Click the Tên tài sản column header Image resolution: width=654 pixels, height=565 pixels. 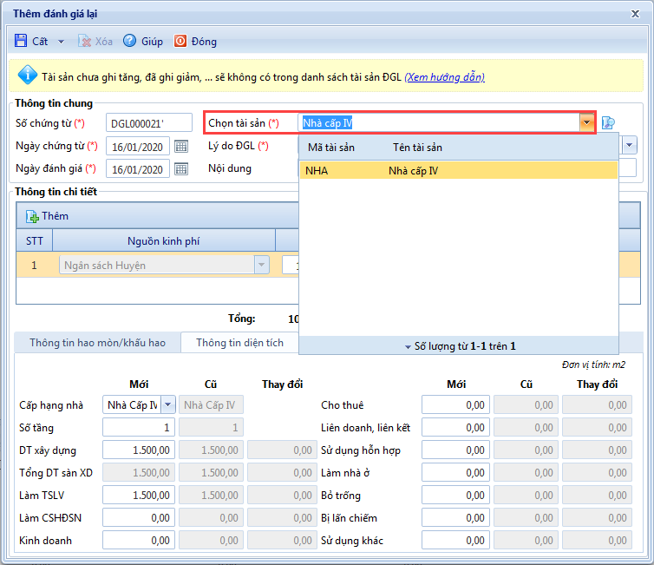pyautogui.click(x=417, y=148)
